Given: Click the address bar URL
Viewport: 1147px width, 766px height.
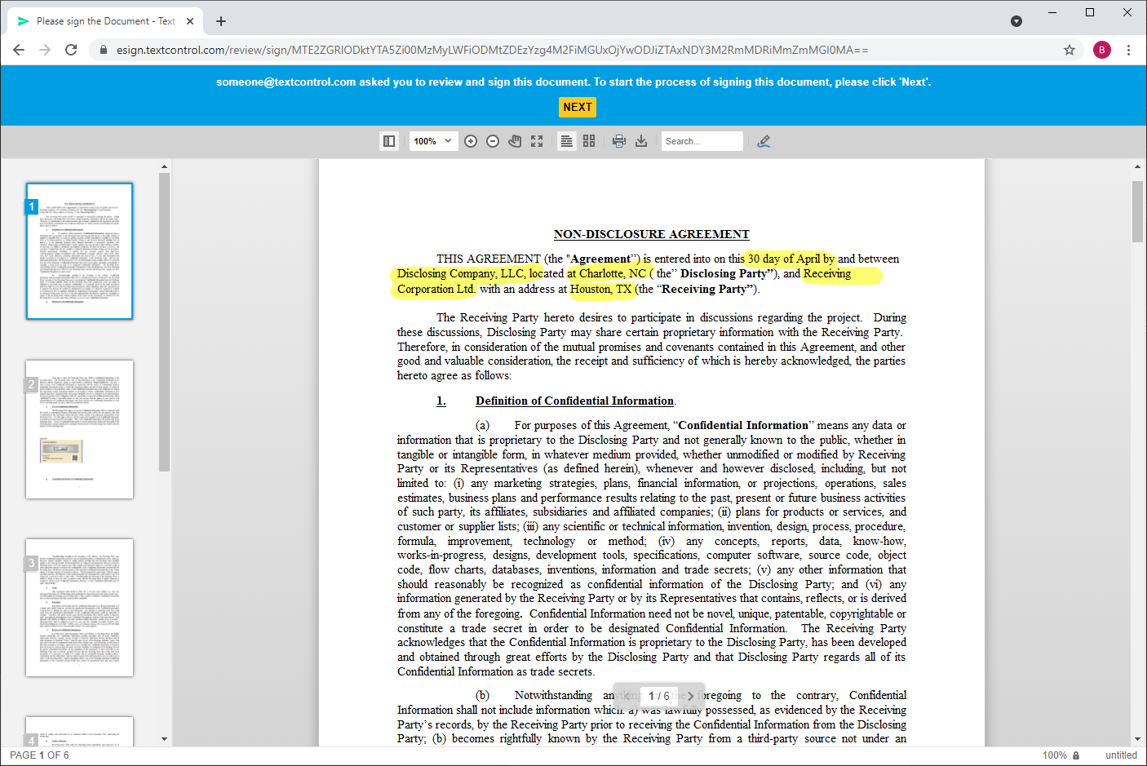Looking at the screenshot, I should (492, 50).
